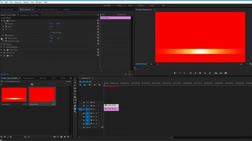
Task: Reset the Lens Flare effect
Action: click(98, 50)
